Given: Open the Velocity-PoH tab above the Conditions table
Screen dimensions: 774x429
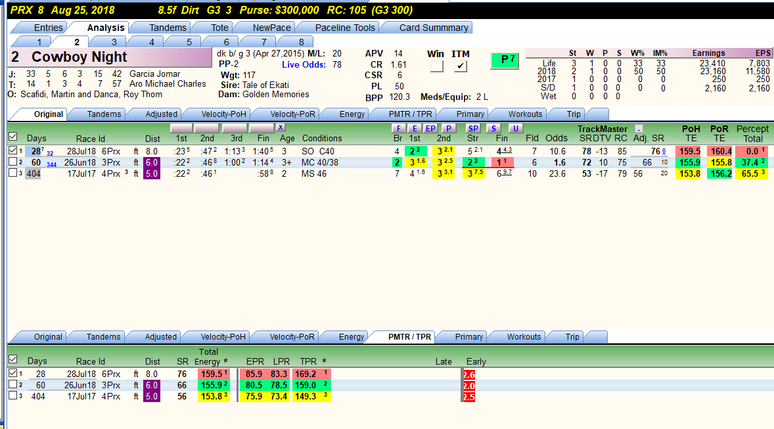Looking at the screenshot, I should point(219,114).
